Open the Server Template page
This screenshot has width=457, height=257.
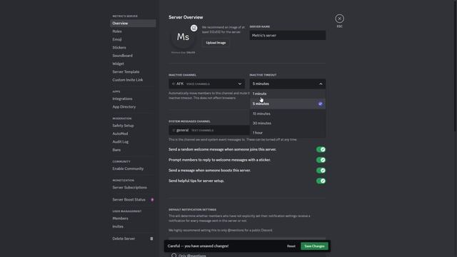click(x=133, y=71)
